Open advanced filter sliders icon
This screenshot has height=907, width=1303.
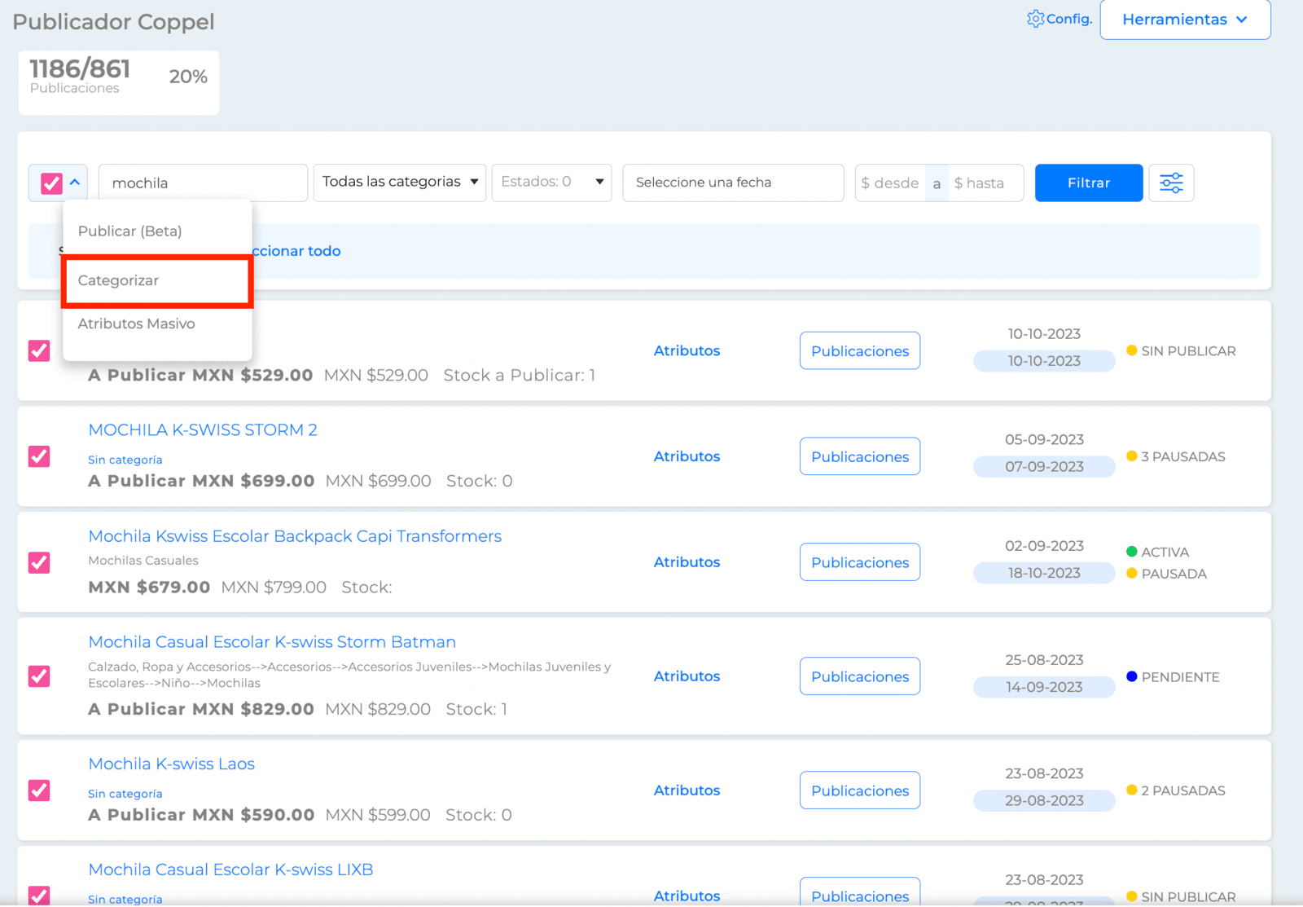coord(1171,183)
